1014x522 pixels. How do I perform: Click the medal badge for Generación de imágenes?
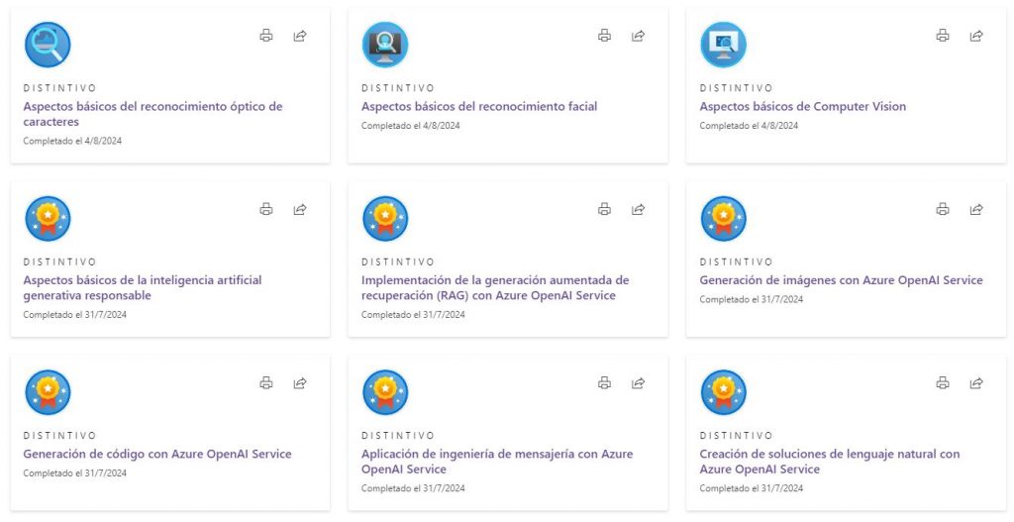click(x=723, y=218)
